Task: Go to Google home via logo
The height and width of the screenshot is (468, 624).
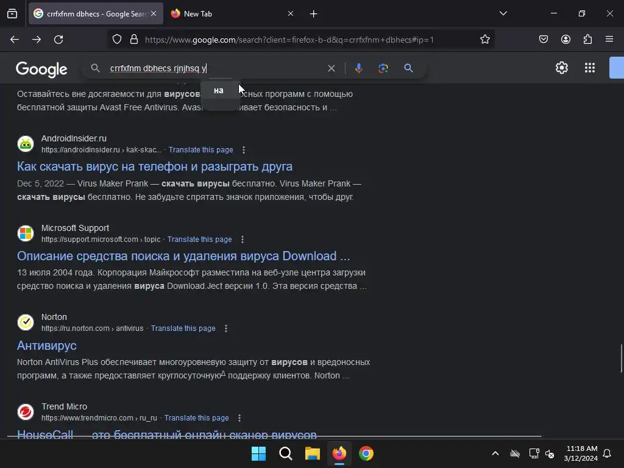Action: pos(41,69)
